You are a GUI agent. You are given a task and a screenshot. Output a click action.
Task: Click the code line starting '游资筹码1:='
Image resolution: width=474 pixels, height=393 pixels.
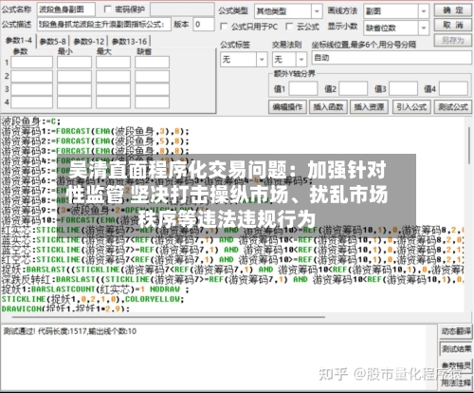[x=95, y=131]
